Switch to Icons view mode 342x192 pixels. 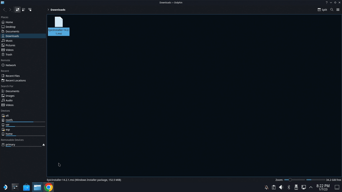[18, 10]
